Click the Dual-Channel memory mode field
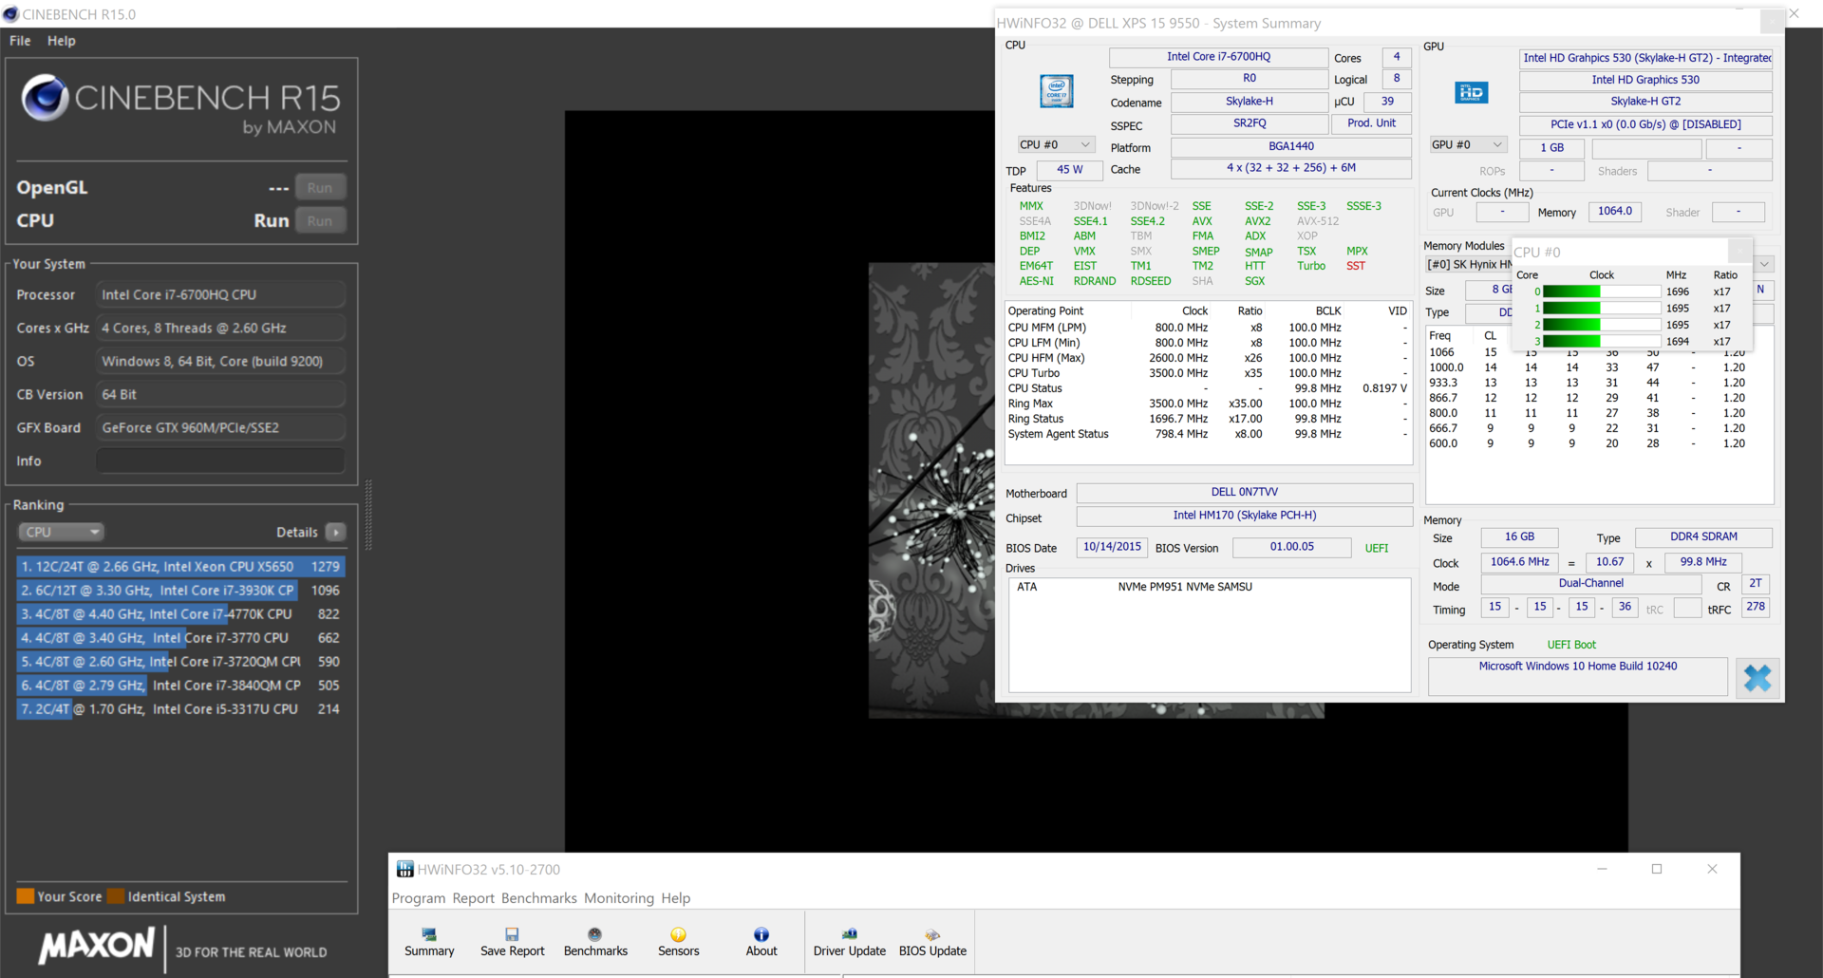This screenshot has width=1823, height=978. 1590,584
